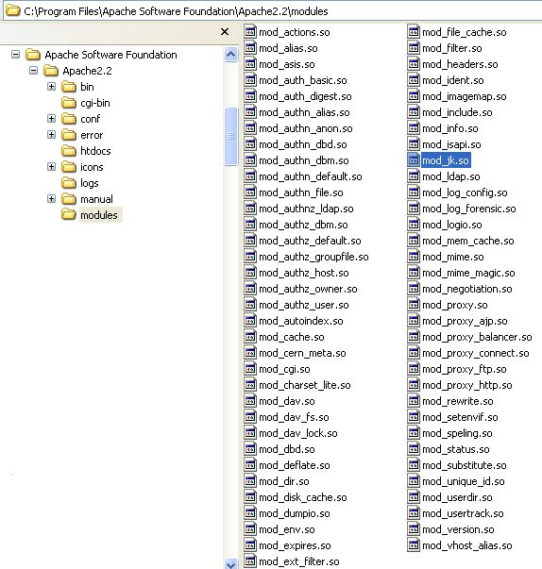Click the mod_deflate.so file icon
Viewport: 542px width, 569px height.
point(250,465)
